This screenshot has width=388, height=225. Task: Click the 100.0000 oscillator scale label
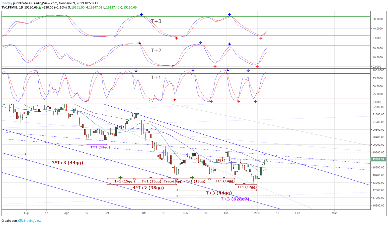pos(378,70)
